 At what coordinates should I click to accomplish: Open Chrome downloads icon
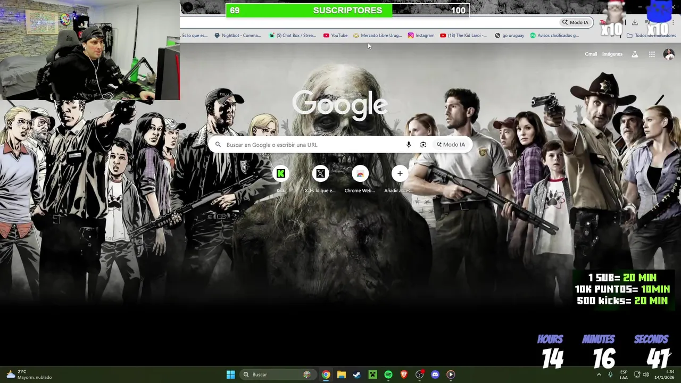click(x=635, y=22)
